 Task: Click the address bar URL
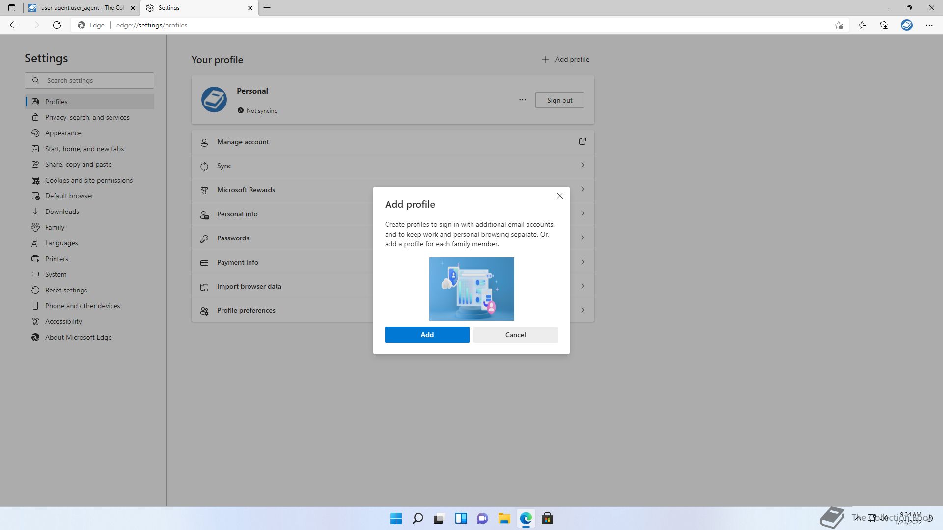pyautogui.click(x=152, y=25)
